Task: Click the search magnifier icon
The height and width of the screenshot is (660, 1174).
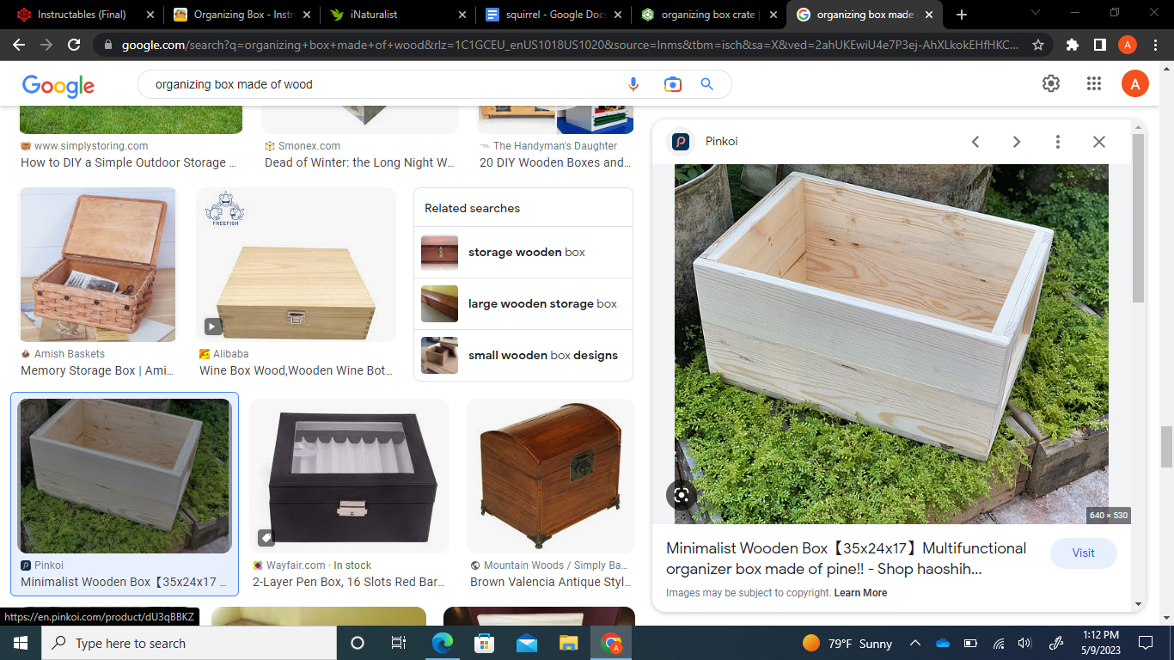Action: (706, 83)
